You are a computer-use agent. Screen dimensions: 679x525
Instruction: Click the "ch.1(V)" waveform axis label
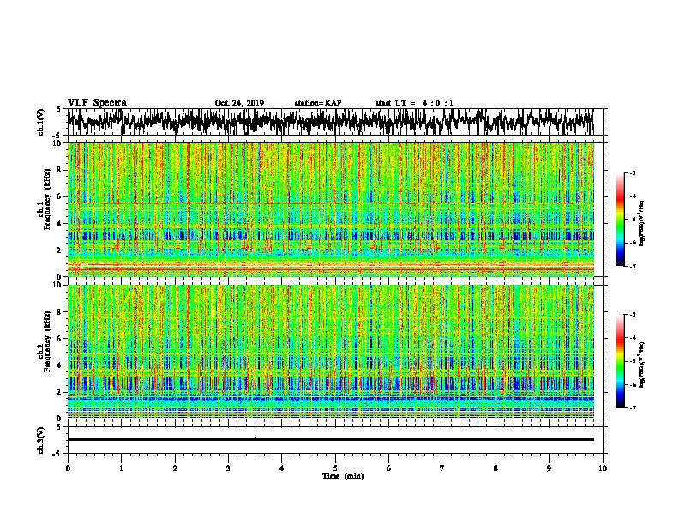[x=41, y=122]
